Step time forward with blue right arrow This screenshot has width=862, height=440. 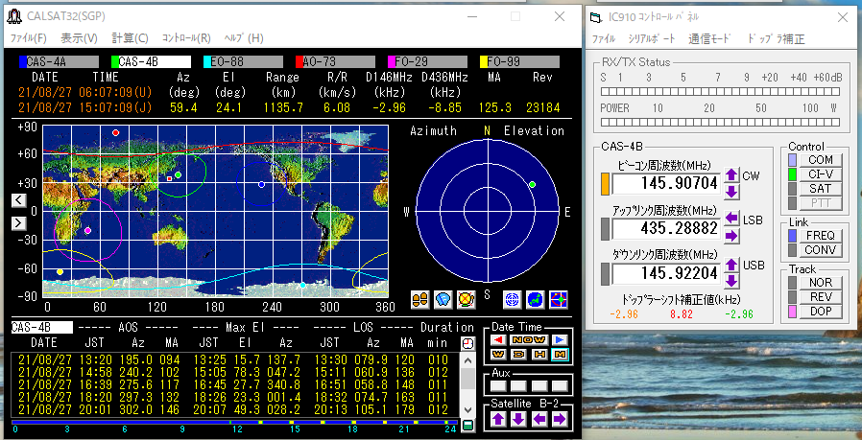(560, 340)
